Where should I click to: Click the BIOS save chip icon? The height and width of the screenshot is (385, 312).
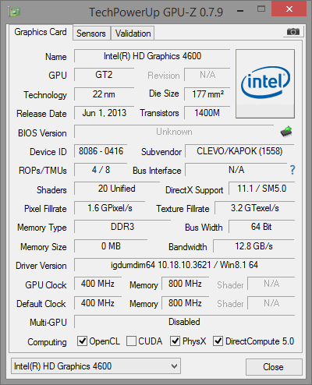pyautogui.click(x=286, y=132)
